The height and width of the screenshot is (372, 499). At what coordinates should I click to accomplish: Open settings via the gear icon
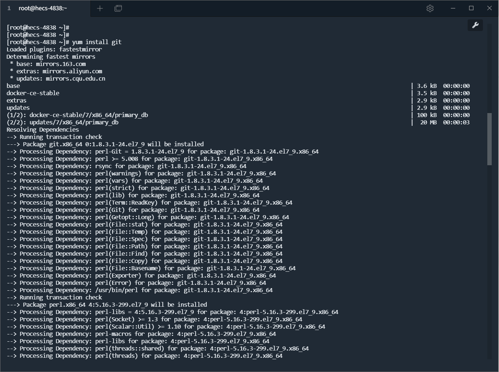point(430,8)
